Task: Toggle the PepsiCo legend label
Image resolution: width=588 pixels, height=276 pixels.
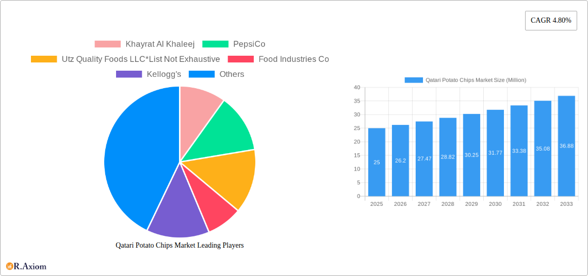Action: coord(249,44)
